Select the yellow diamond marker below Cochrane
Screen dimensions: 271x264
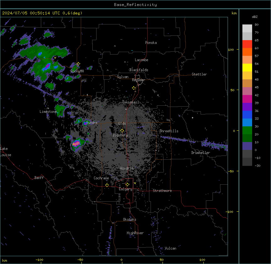point(107,185)
